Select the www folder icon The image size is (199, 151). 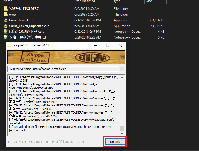coord(6,14)
